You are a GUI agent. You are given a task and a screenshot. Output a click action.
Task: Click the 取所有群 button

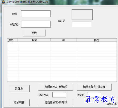click(19, 103)
